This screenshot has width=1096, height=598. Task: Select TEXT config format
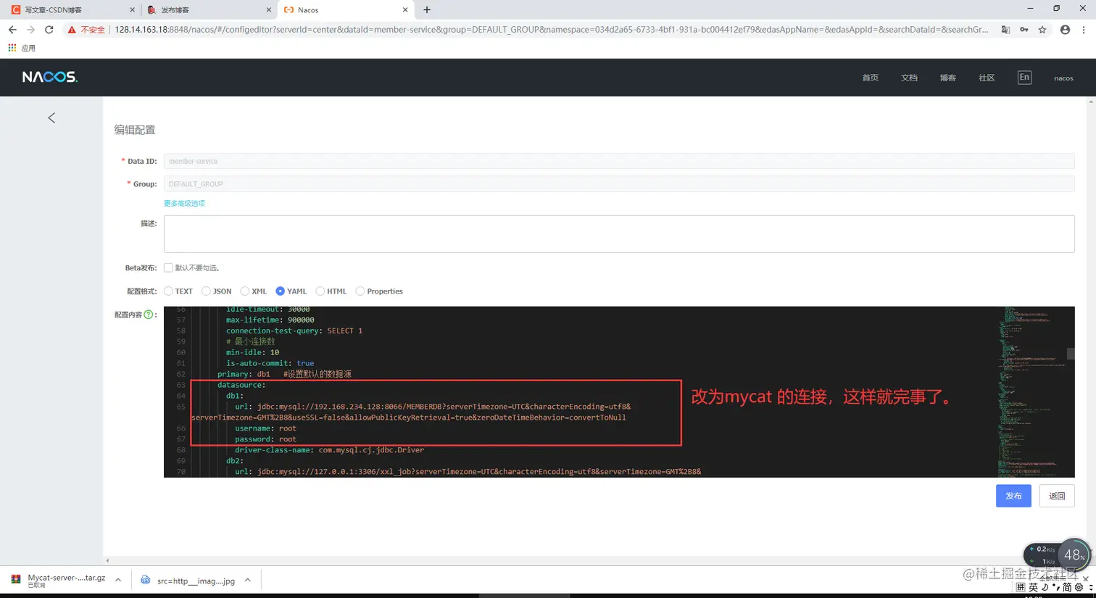pos(168,291)
